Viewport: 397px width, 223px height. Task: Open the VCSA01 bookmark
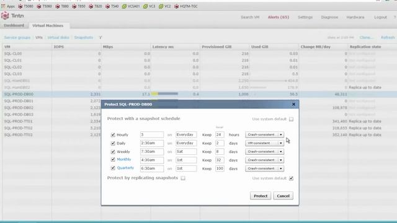click(131, 6)
